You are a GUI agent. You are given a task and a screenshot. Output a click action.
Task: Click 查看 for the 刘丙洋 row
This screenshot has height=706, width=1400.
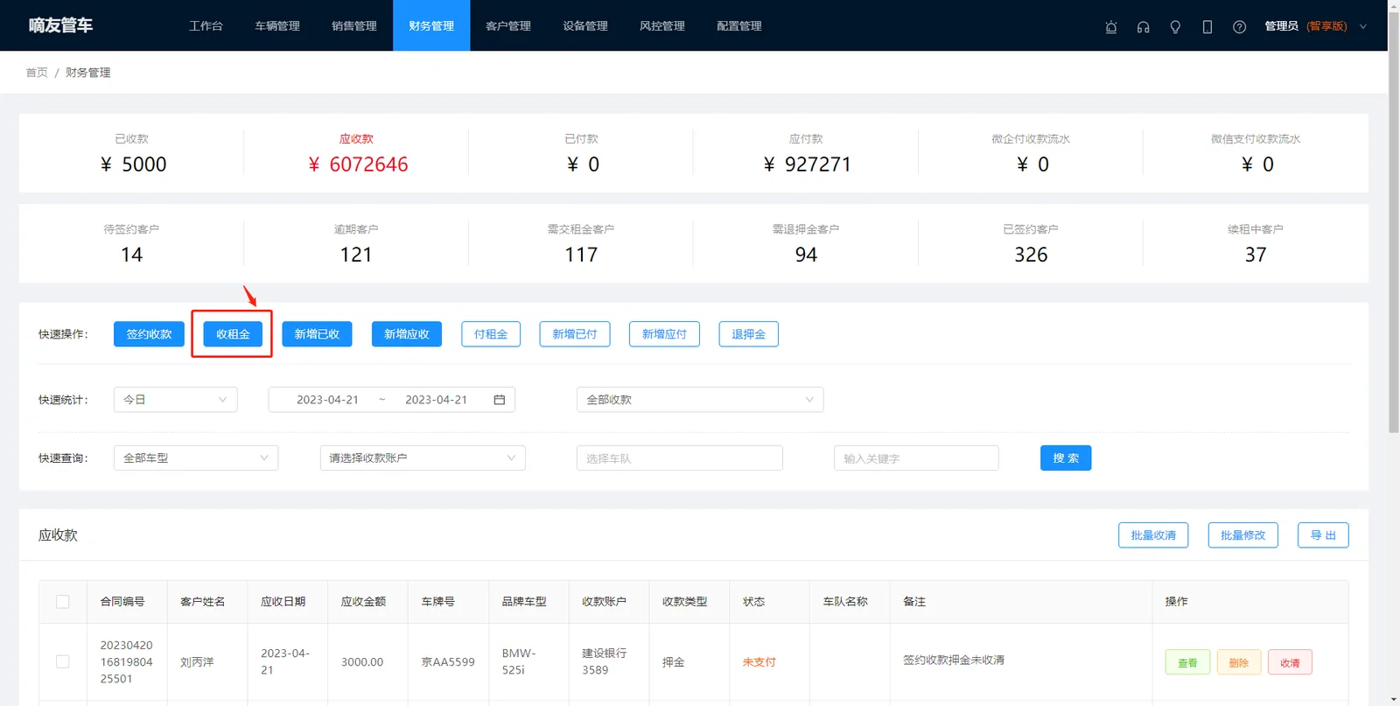1187,662
